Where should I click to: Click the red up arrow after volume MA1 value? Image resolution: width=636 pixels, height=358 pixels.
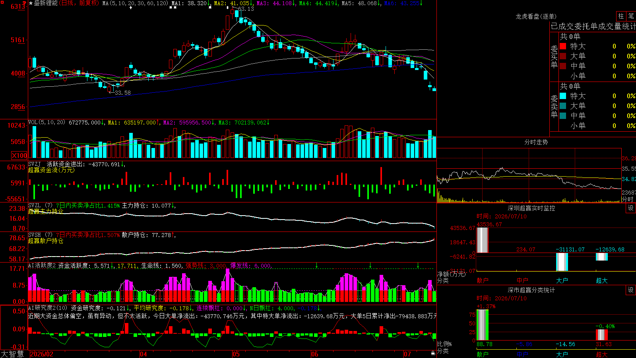coord(158,123)
